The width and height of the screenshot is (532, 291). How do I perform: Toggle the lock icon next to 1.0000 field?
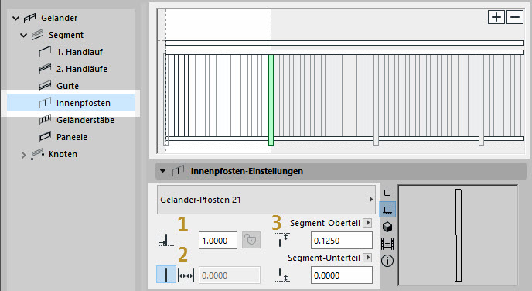[x=251, y=240]
